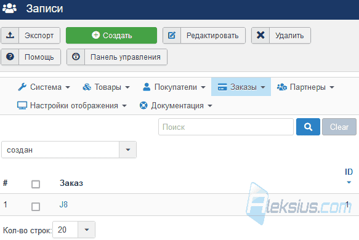Viewport: 359px width, 240px height.
Task: Click the Control Panel info icon
Action: (76, 57)
